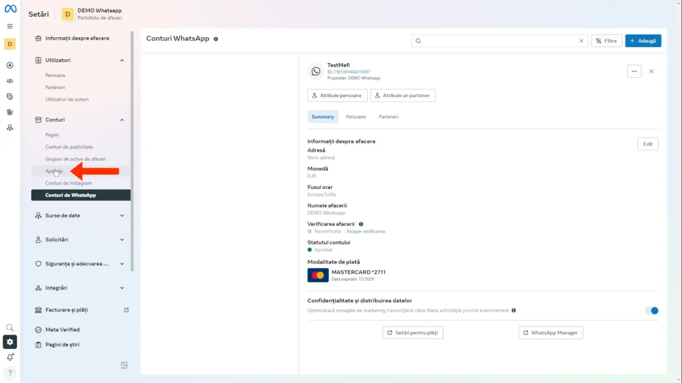Collapse the Conturi section
The height and width of the screenshot is (383, 682).
coord(123,120)
